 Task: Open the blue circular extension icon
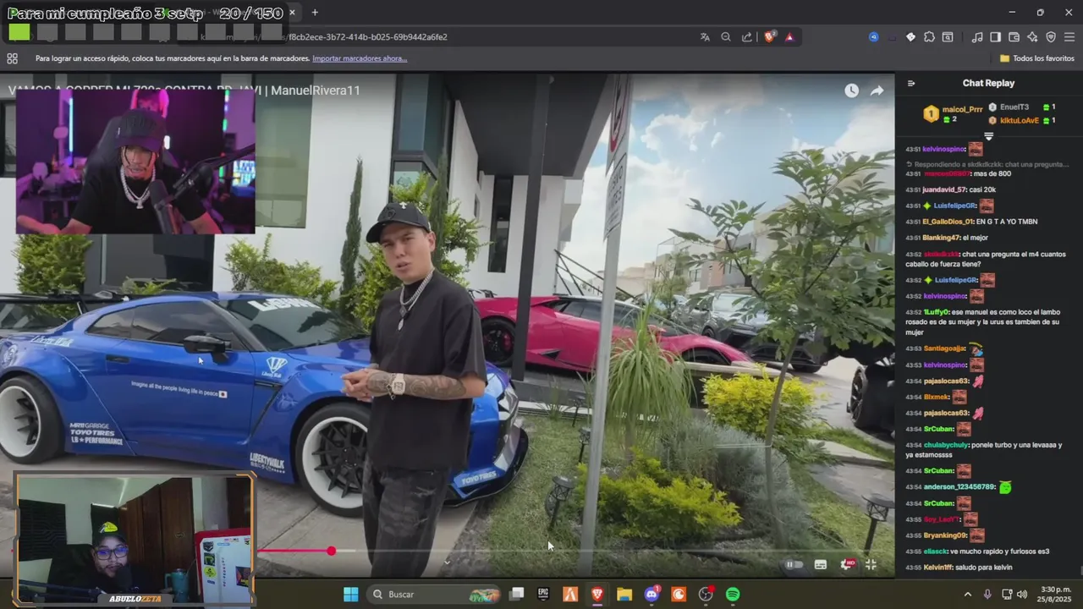coord(873,37)
